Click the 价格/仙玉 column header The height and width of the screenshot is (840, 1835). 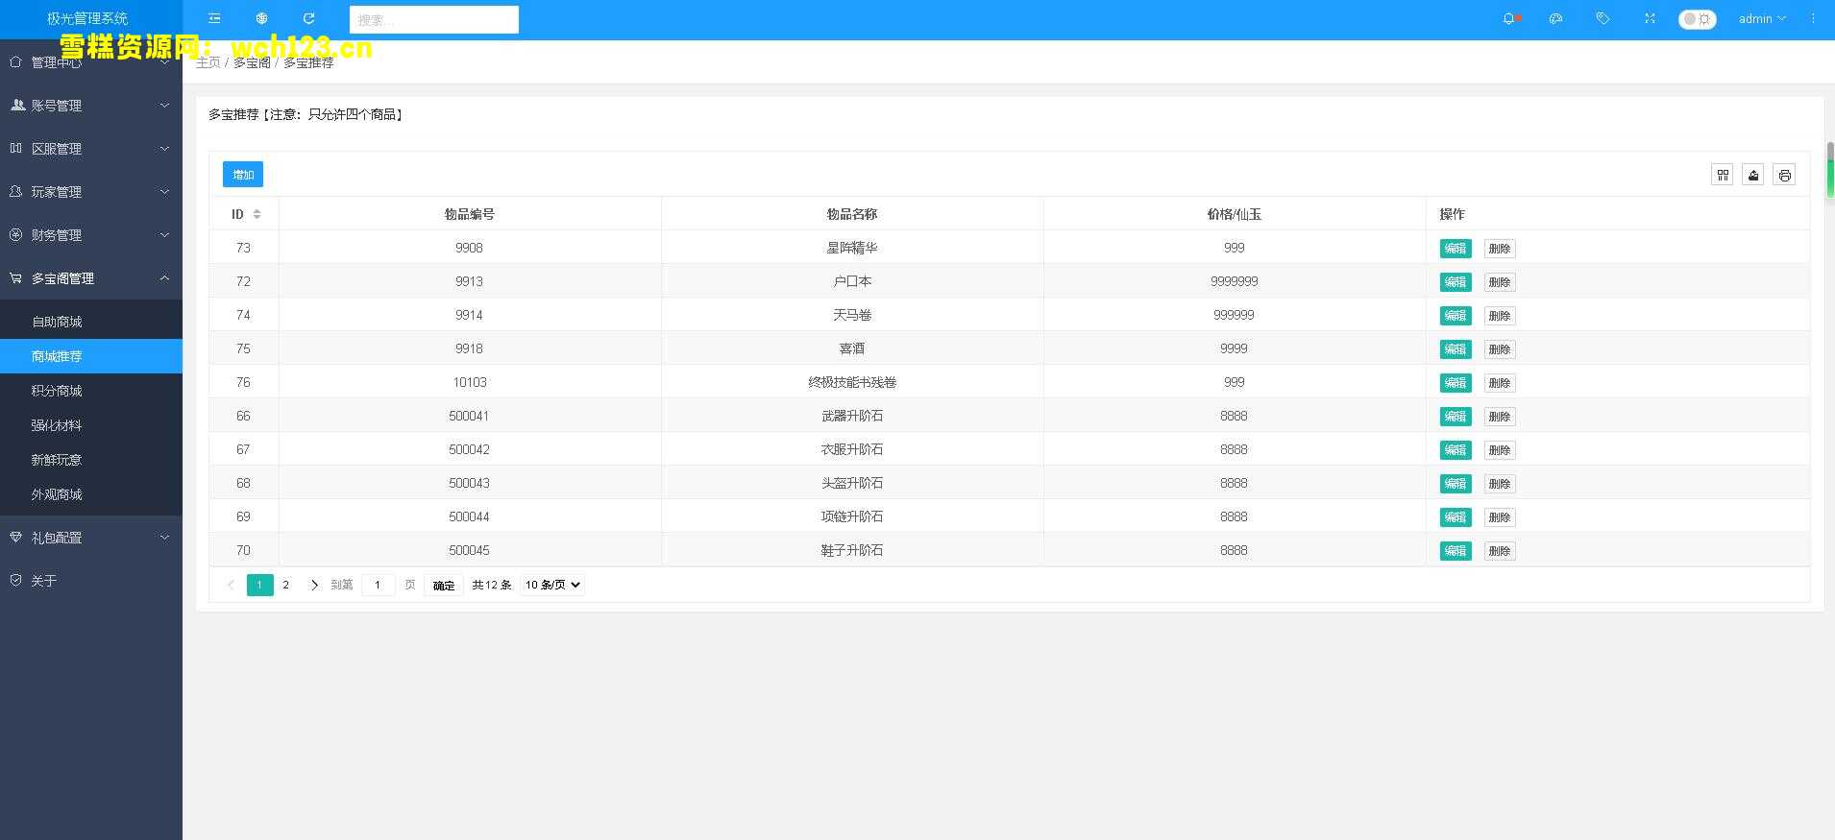1235,214
